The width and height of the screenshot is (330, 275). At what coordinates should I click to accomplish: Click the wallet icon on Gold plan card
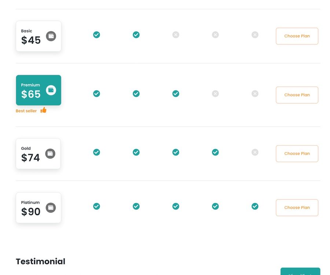[x=50, y=154]
